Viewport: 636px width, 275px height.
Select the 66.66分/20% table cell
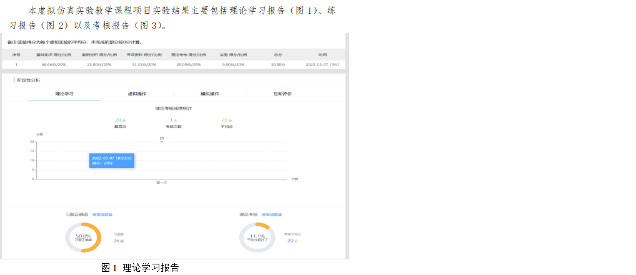[52, 64]
